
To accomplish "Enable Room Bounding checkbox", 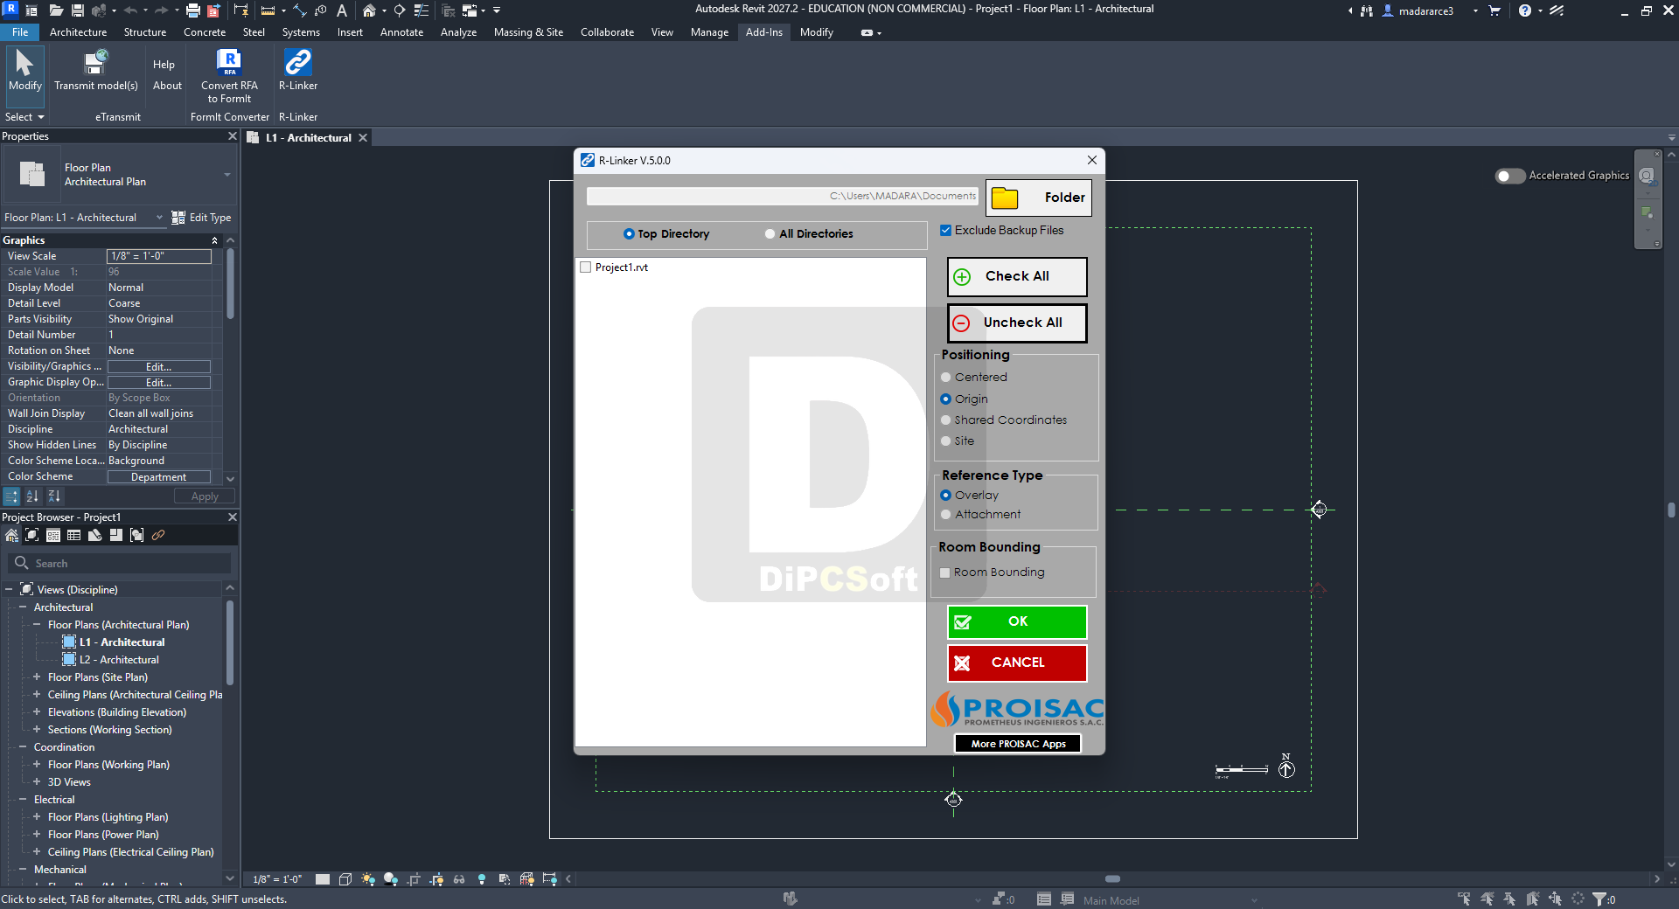I will pyautogui.click(x=945, y=572).
